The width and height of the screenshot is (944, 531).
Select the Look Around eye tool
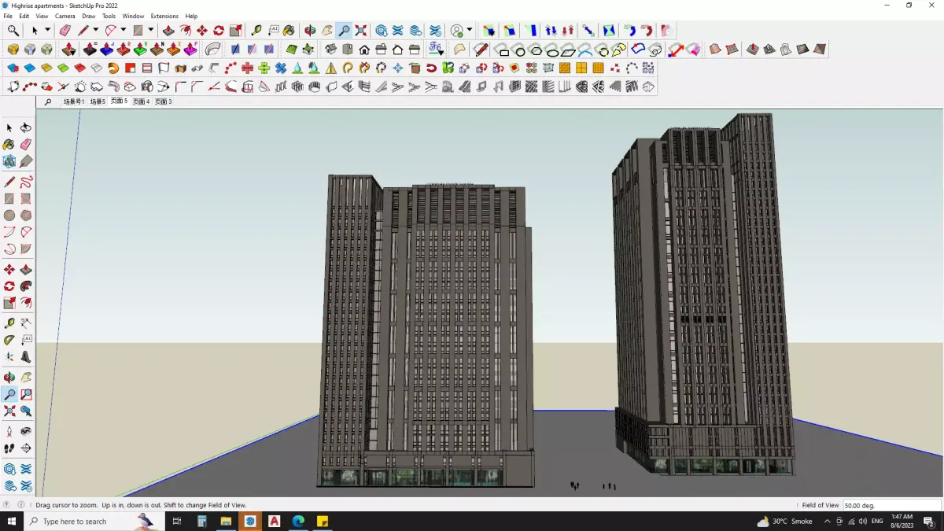click(26, 432)
